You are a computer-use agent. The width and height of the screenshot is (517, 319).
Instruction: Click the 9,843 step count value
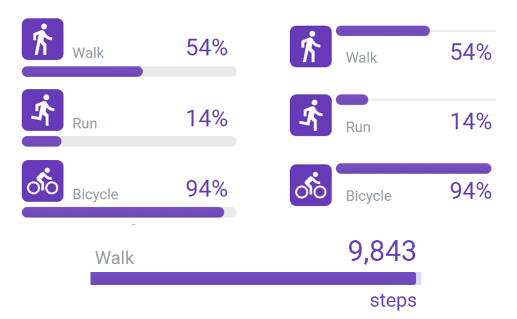tap(382, 251)
